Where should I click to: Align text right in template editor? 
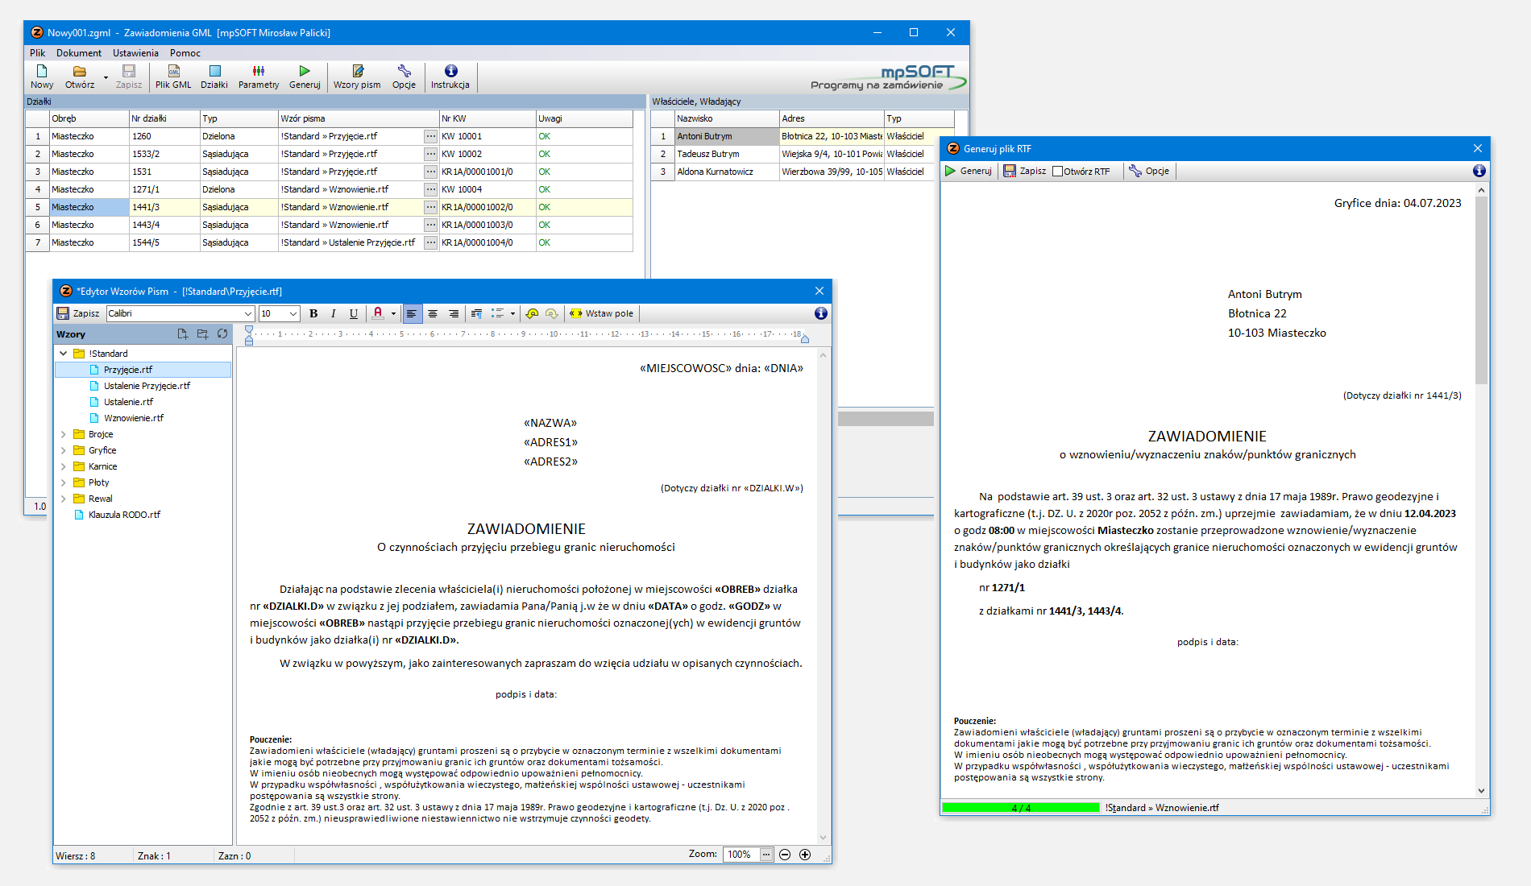click(454, 313)
